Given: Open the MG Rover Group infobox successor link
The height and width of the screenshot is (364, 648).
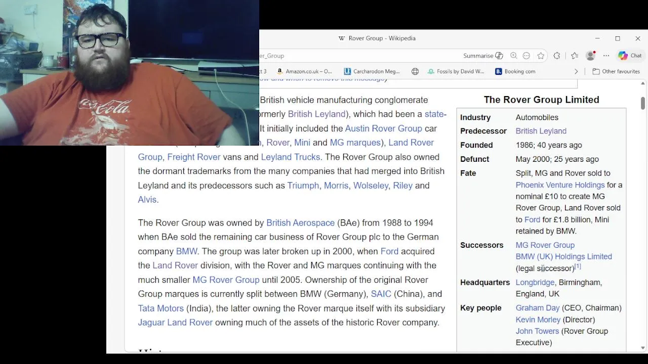Looking at the screenshot, I should pyautogui.click(x=545, y=245).
